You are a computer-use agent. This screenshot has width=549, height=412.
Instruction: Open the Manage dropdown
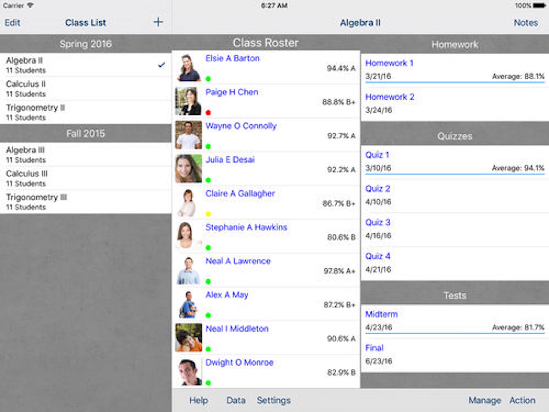(x=484, y=400)
